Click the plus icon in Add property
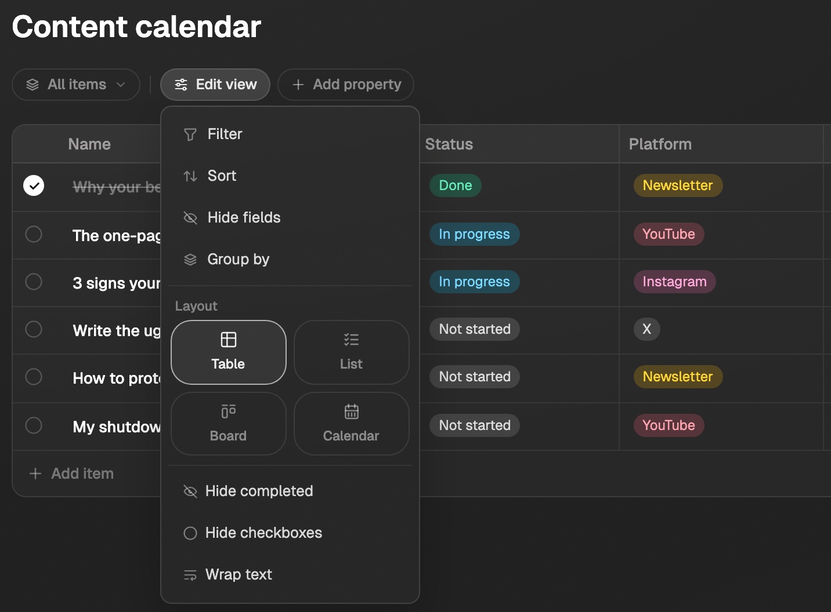 (298, 85)
